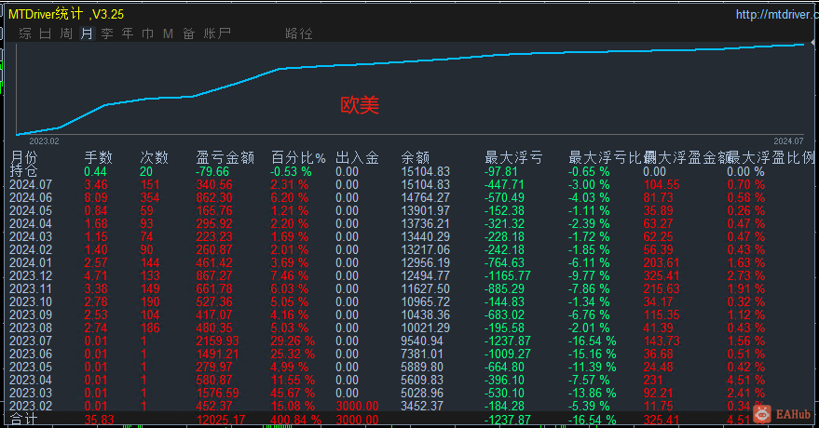
Task: Click the 203.61 floating profit value
Action: pyautogui.click(x=662, y=262)
